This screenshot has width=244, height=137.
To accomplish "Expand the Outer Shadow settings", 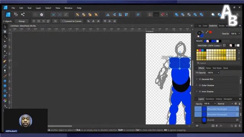I will (197, 85).
